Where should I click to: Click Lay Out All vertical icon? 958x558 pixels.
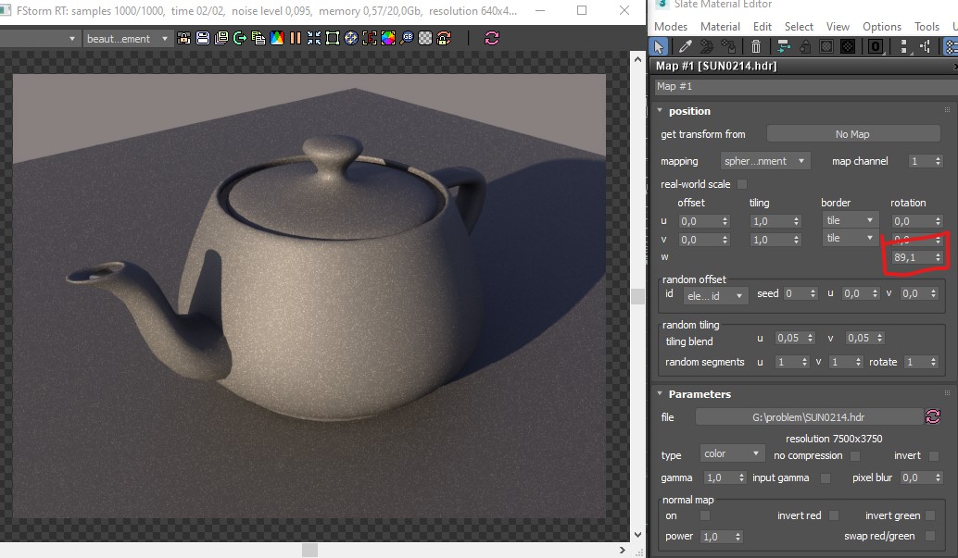tap(903, 46)
